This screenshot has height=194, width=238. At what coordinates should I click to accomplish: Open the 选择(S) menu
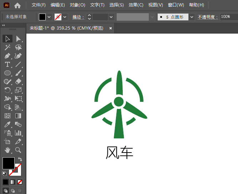117,5
